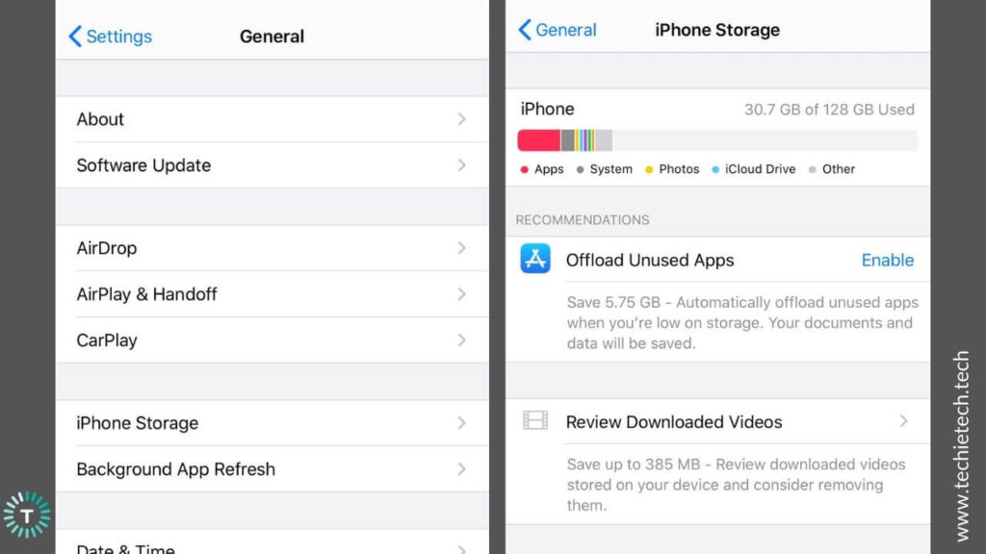
Task: Open iPhone Storage
Action: pyautogui.click(x=137, y=423)
